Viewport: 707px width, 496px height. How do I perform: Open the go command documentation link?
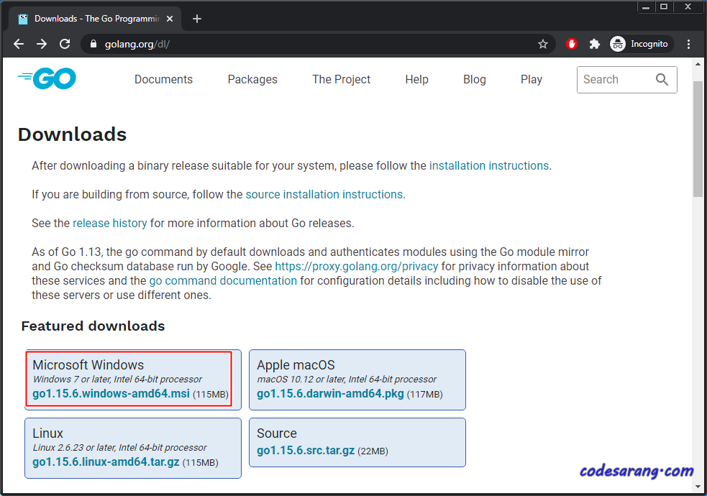223,280
